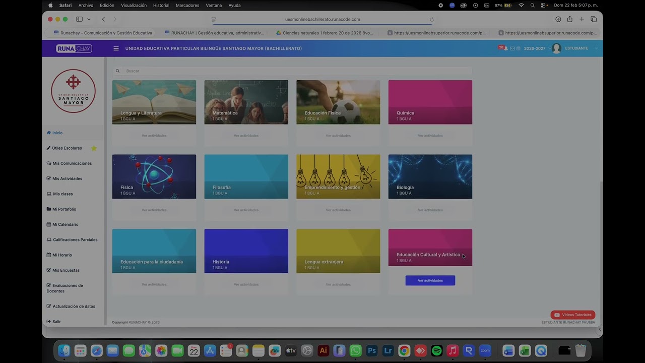This screenshot has height=363, width=645.
Task: Click the Safari share icon
Action: pyautogui.click(x=570, y=19)
